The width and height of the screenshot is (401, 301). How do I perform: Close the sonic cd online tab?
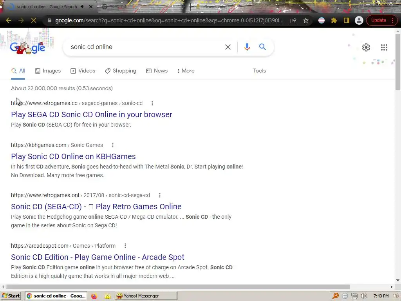click(x=91, y=7)
